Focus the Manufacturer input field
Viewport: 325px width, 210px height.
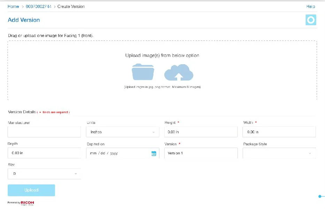(44, 132)
